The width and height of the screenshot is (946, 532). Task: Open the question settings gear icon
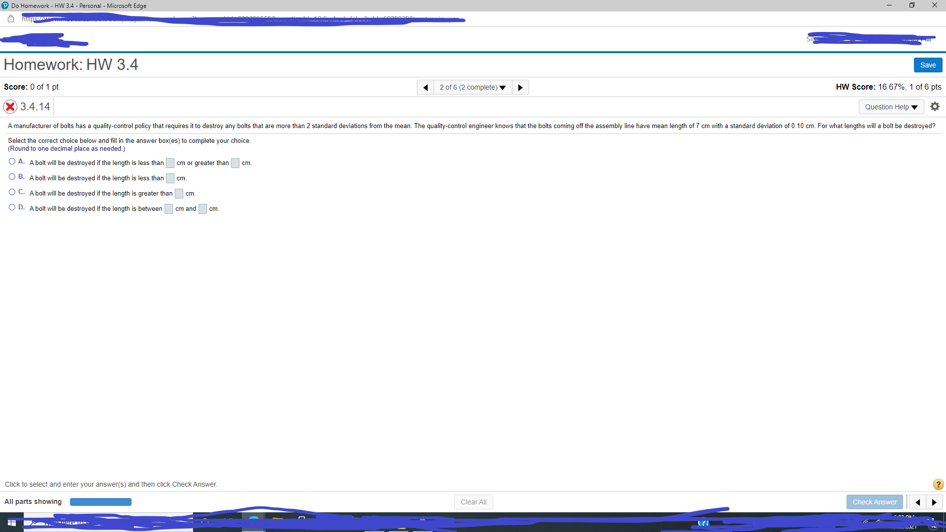point(935,106)
